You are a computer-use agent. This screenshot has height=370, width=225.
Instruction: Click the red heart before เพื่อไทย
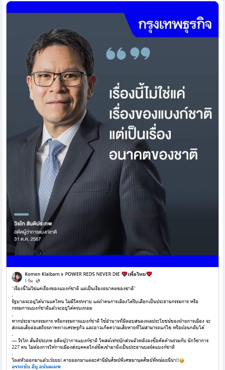tap(124, 274)
